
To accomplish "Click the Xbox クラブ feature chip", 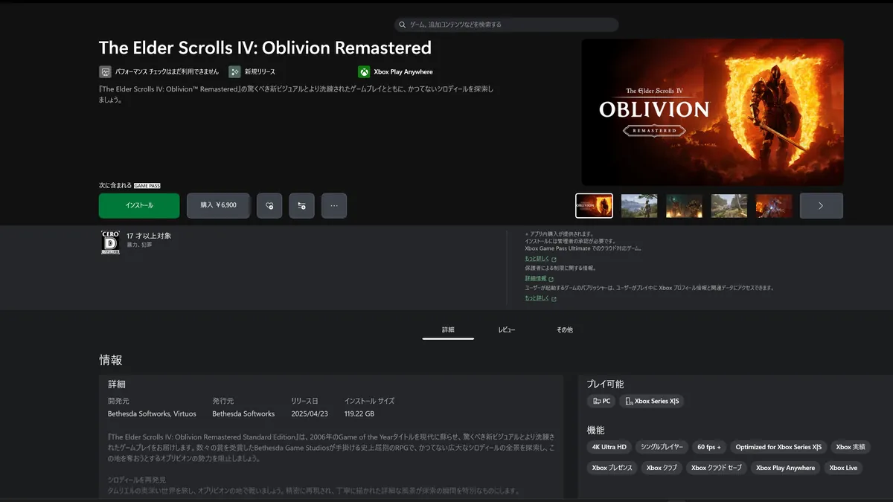I will [662, 468].
